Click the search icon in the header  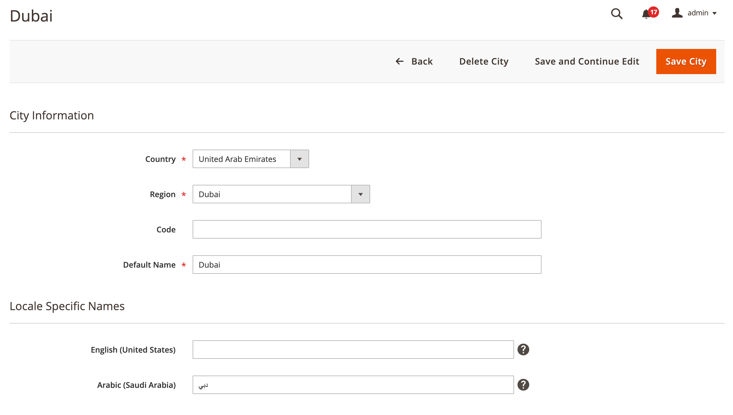(617, 13)
